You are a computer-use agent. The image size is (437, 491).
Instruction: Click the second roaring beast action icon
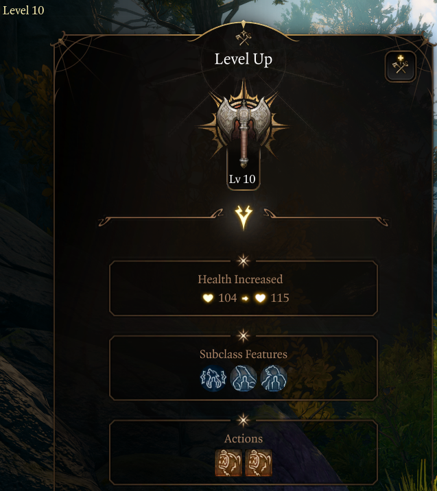[x=259, y=463]
